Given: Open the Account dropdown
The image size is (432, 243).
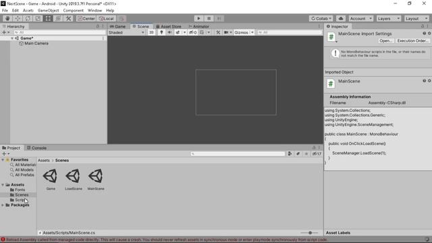Looking at the screenshot, I should coord(361,18).
